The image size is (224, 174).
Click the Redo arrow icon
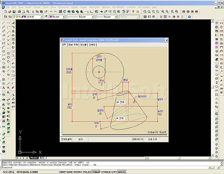tap(55, 12)
